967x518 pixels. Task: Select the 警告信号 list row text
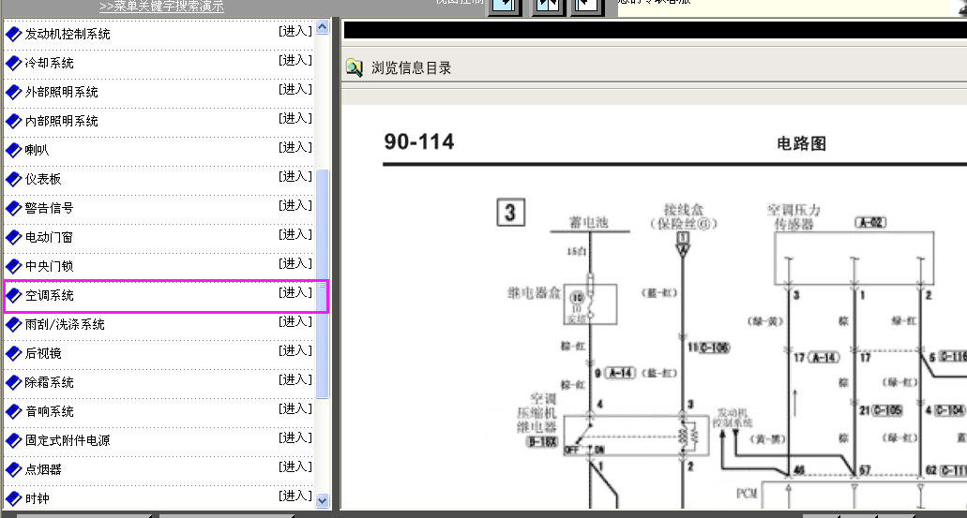point(49,208)
